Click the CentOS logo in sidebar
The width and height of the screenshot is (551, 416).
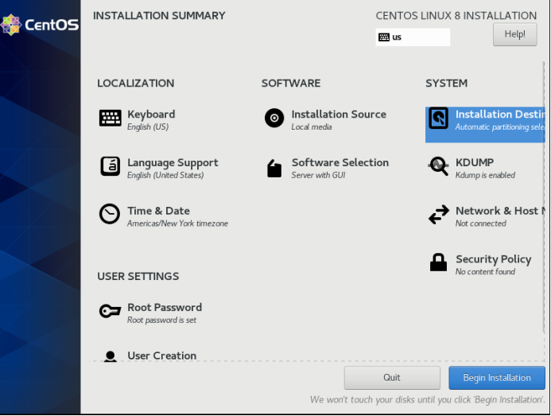point(40,25)
